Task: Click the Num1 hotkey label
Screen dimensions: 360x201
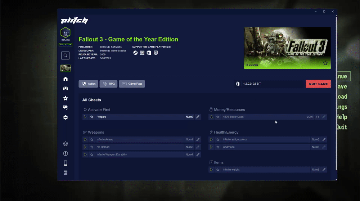Action: click(x=189, y=139)
